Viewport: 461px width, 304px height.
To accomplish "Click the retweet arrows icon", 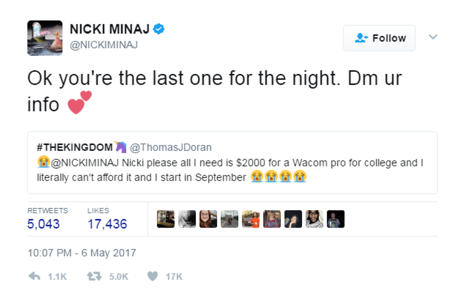I will (x=94, y=276).
